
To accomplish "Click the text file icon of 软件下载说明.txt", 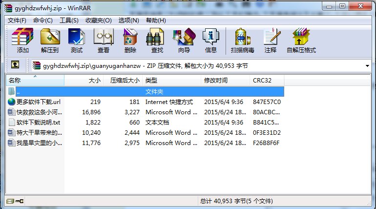I will tap(12, 122).
